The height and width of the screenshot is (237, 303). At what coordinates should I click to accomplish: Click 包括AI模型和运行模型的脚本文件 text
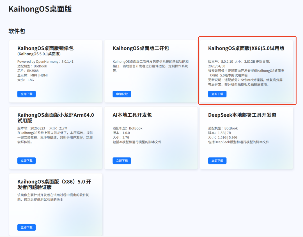137,142
